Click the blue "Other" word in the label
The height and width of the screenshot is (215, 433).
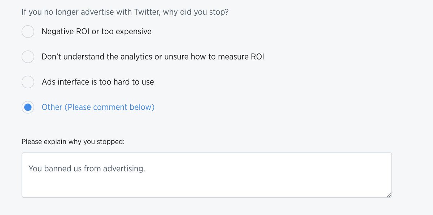click(x=52, y=107)
